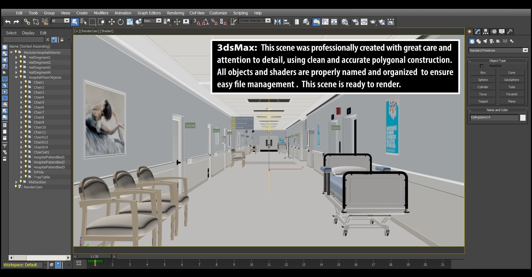
Task: Click the Align tool icon
Action: coord(287,22)
